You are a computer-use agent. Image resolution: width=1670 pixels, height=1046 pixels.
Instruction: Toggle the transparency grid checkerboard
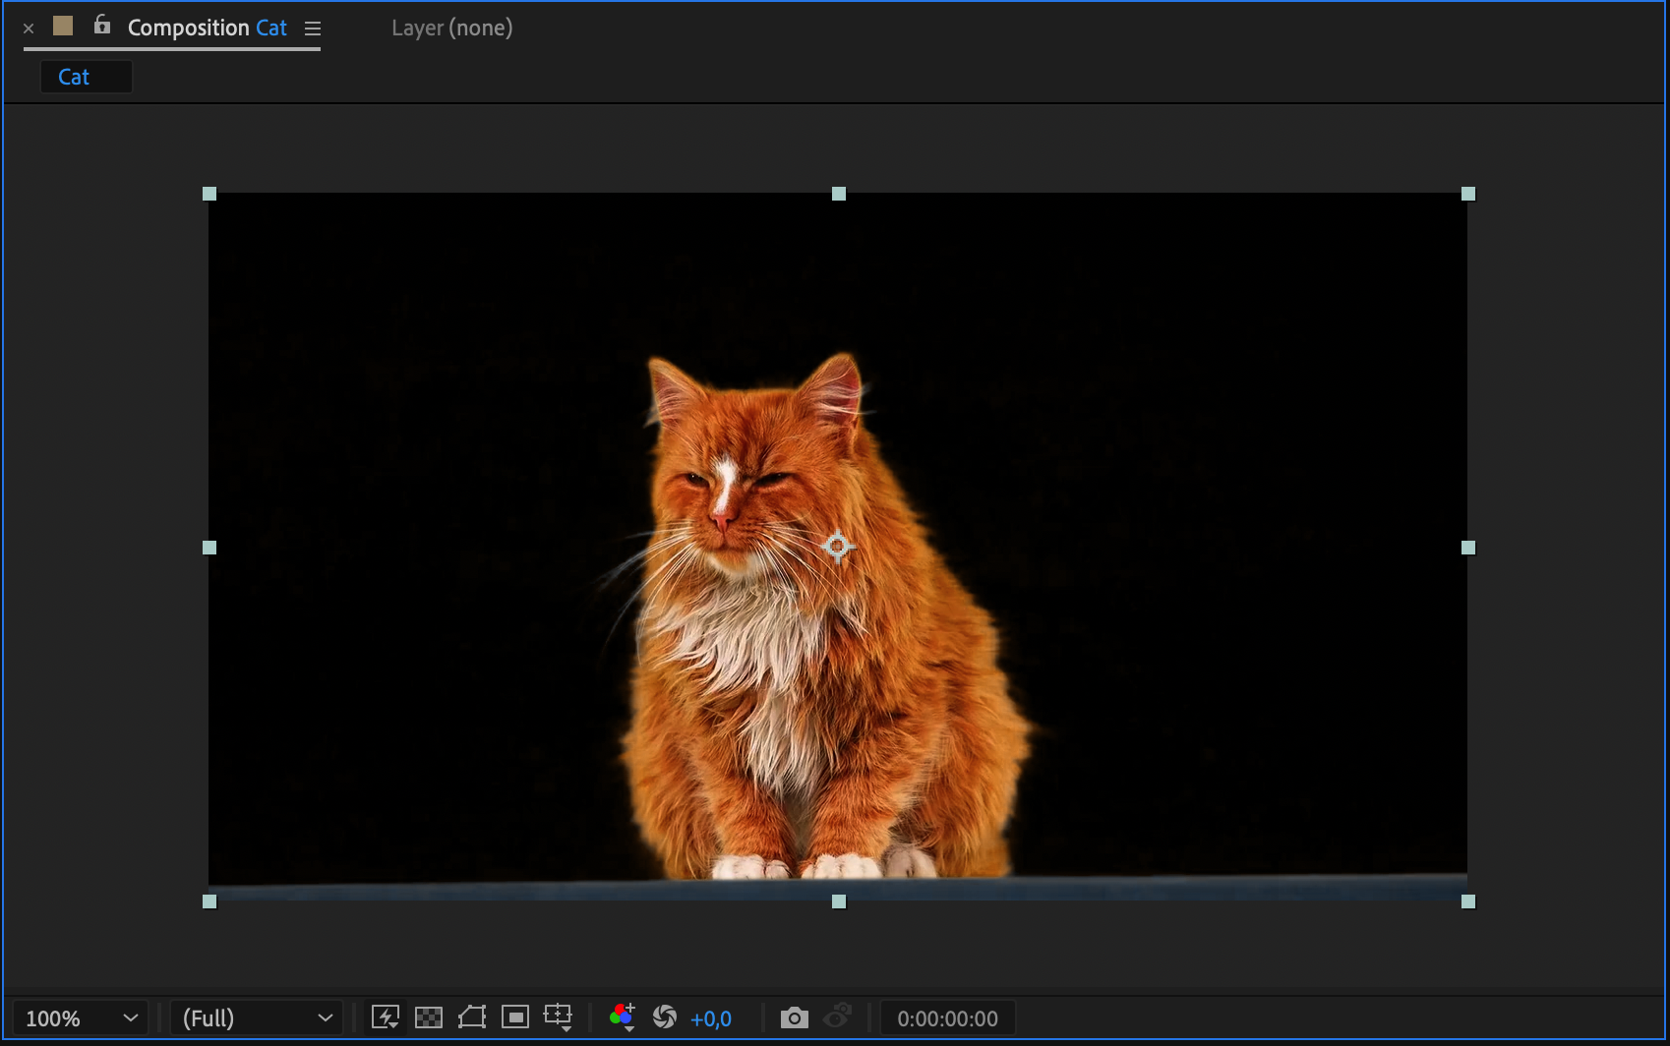click(429, 1017)
